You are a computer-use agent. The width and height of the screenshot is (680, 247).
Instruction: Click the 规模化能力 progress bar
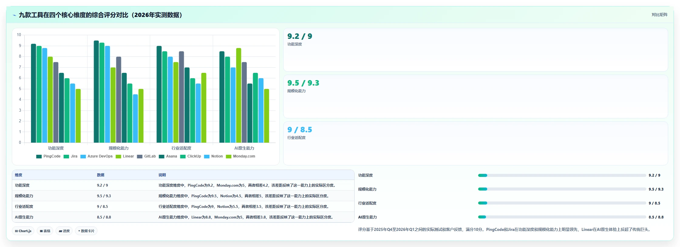coord(562,189)
